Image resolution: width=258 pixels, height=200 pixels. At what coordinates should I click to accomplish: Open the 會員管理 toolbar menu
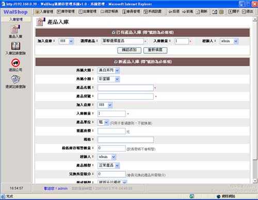pyautogui.click(x=131, y=11)
